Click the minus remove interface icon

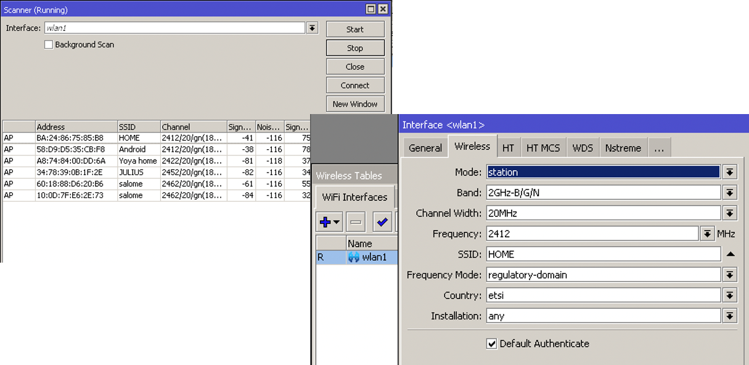(356, 222)
